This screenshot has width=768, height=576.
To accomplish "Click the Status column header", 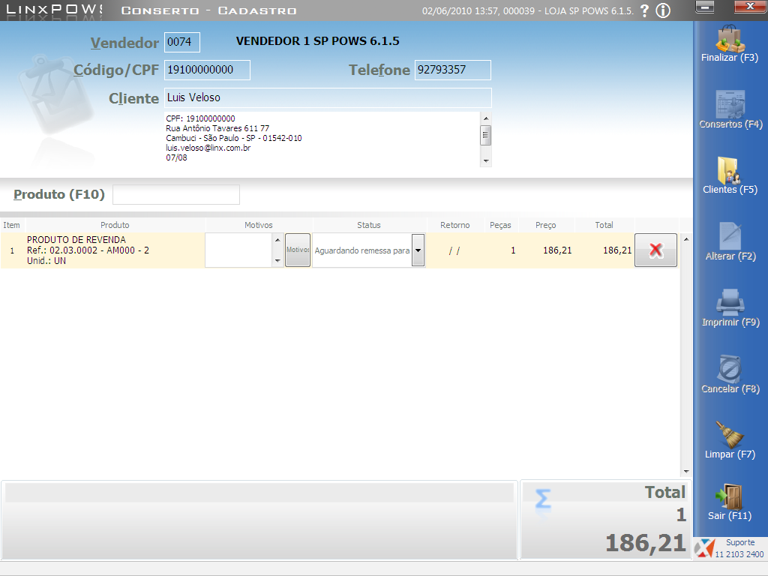I will 369,225.
